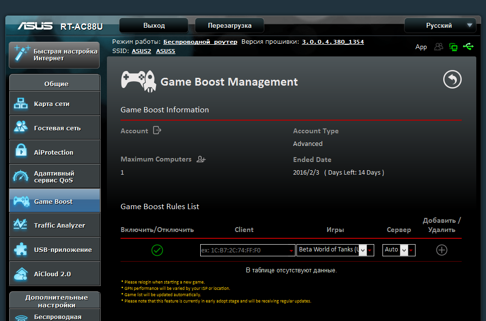
Task: Click the App label in status bar
Action: pos(421,47)
